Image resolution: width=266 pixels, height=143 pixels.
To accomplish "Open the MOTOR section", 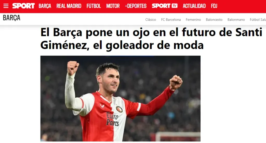I will point(113,6).
